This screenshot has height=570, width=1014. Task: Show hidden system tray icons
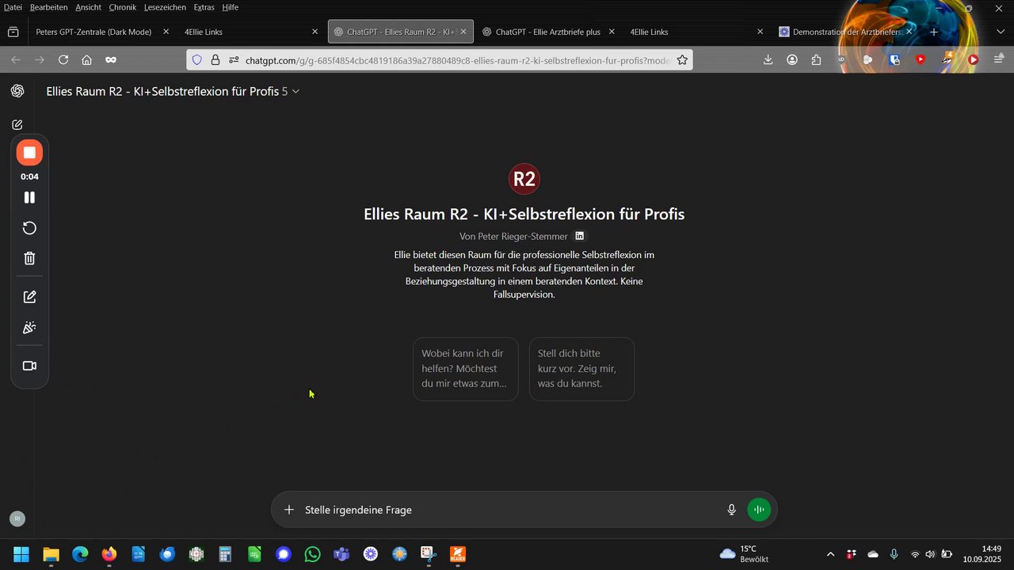(830, 554)
